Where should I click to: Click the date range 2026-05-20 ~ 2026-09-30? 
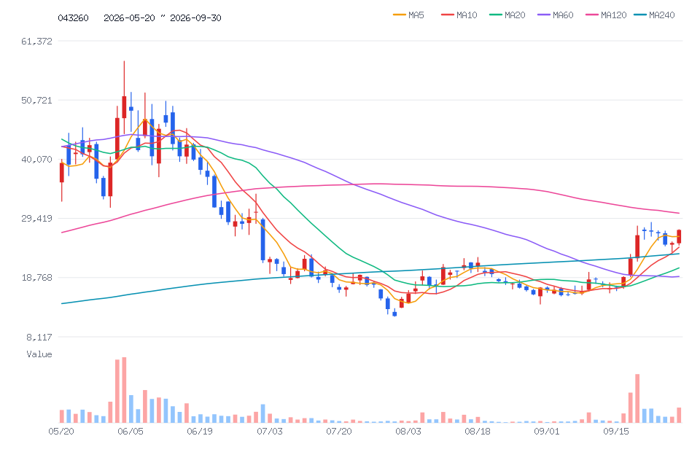pos(163,17)
